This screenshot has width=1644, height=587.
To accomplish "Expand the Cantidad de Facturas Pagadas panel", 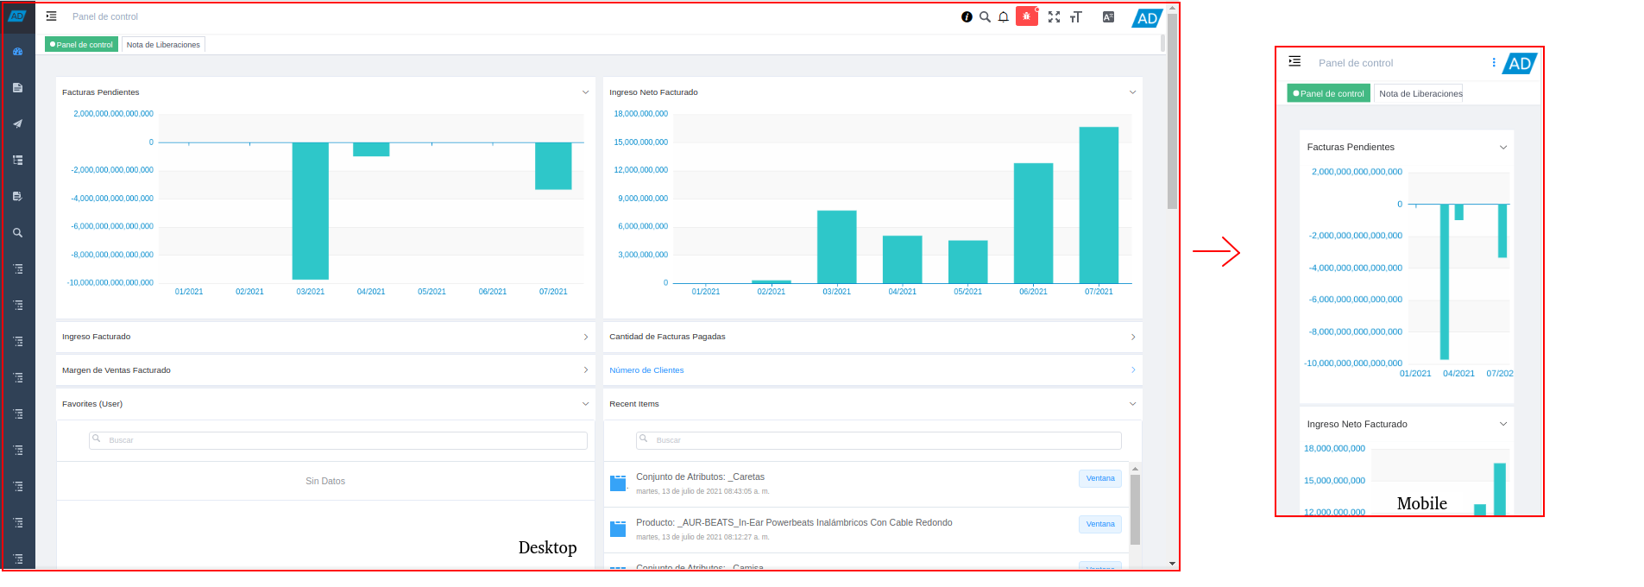I will coord(1132,338).
